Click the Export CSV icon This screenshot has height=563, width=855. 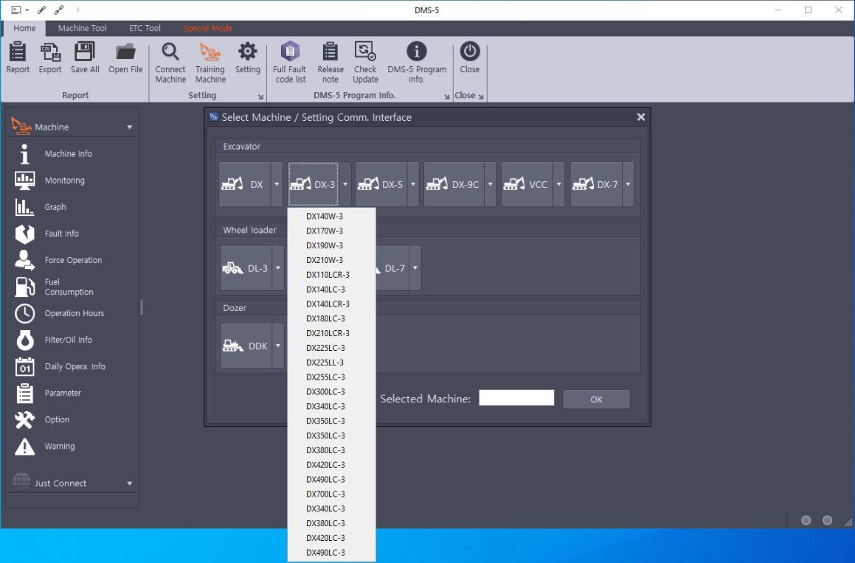point(50,52)
